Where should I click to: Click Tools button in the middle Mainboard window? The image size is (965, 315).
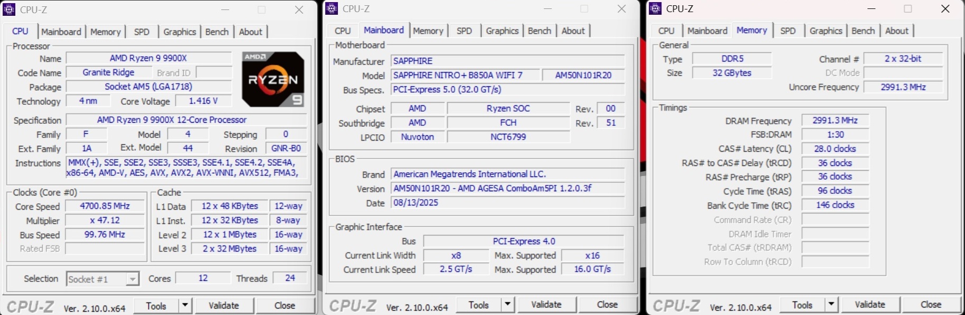click(x=478, y=304)
